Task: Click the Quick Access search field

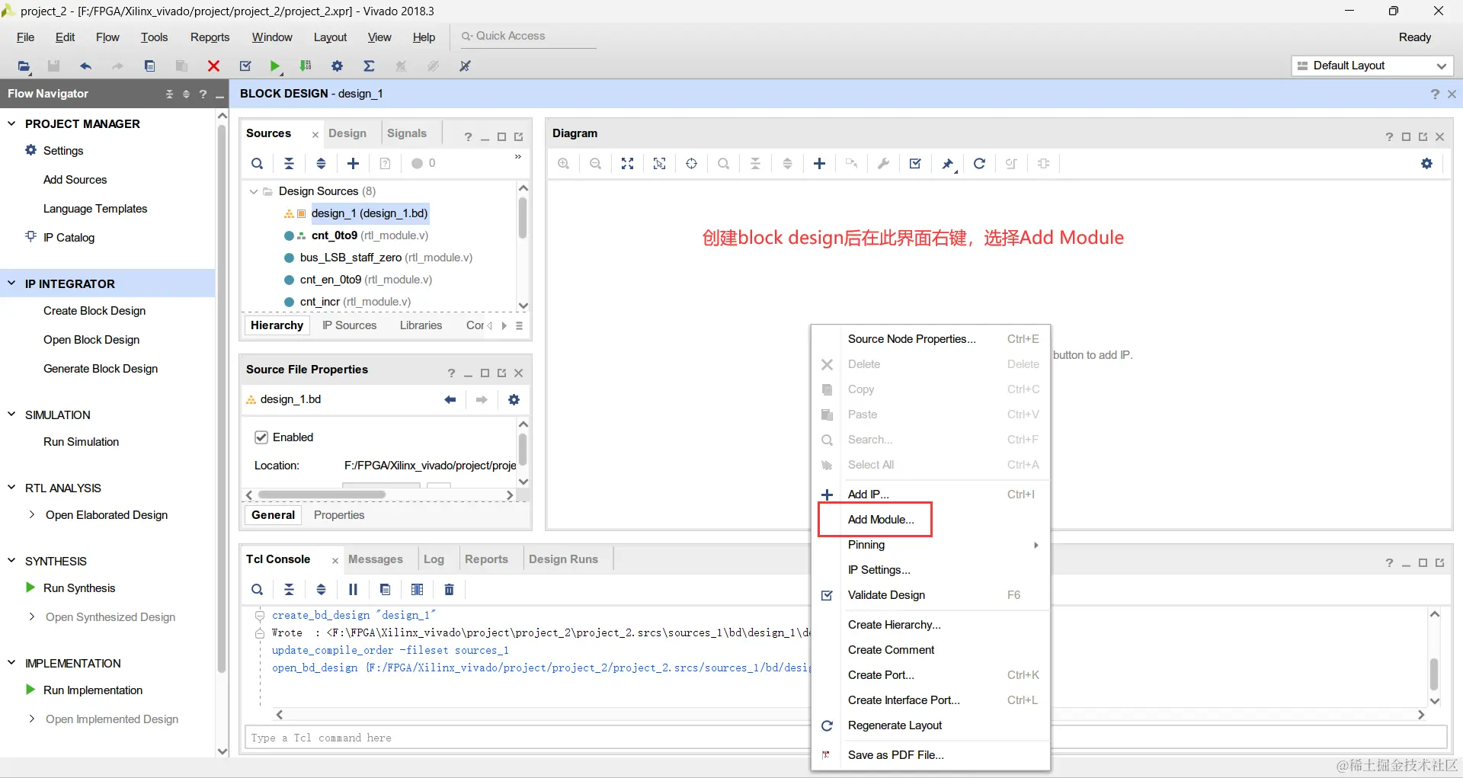Action: [x=527, y=36]
